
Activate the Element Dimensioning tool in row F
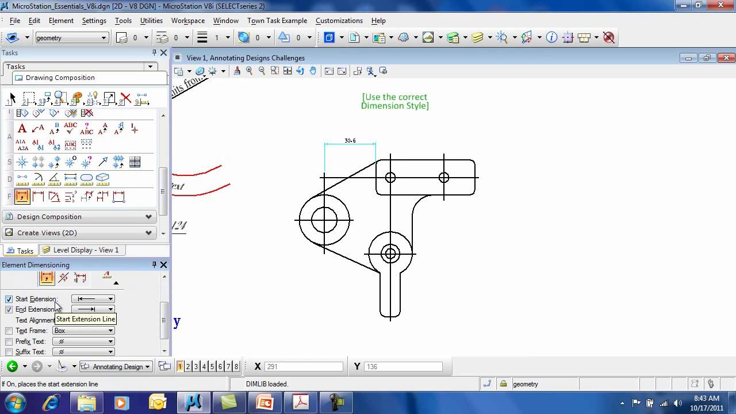pyautogui.click(x=22, y=197)
